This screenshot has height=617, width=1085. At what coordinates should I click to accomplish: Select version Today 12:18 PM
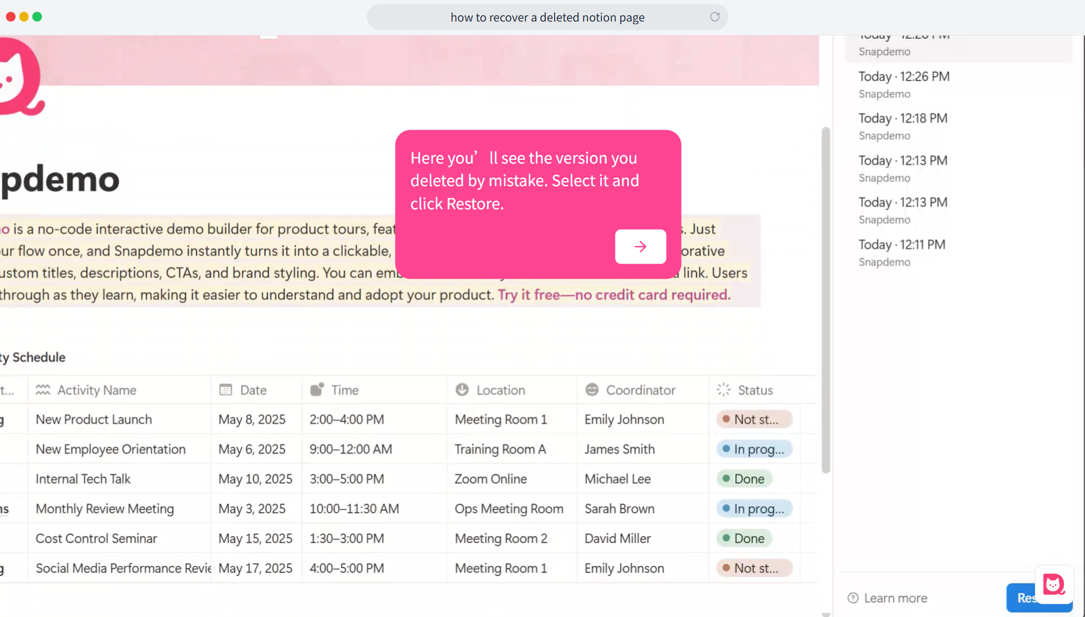[x=958, y=126]
